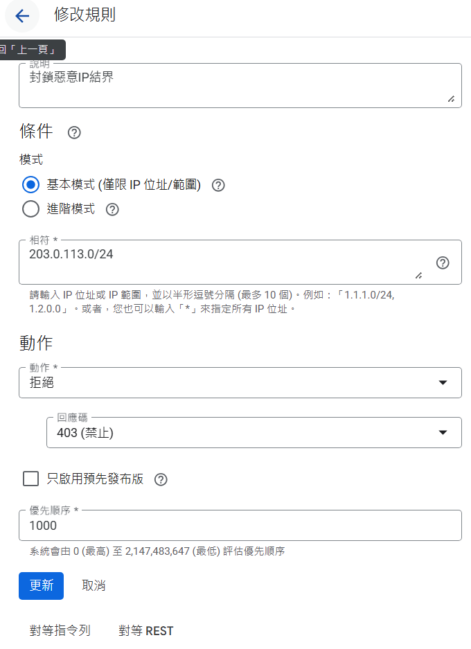471x649 pixels.
Task: Open the 動作 dropdown showing 拒絕
Action: pyautogui.click(x=240, y=382)
